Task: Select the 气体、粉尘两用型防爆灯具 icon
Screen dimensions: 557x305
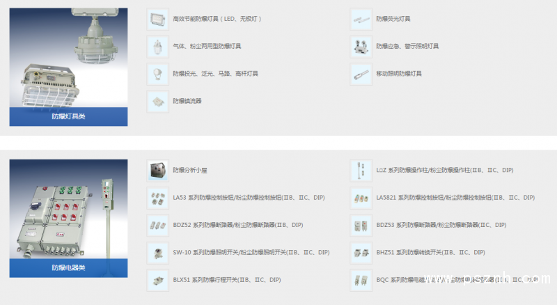Action: 158,47
